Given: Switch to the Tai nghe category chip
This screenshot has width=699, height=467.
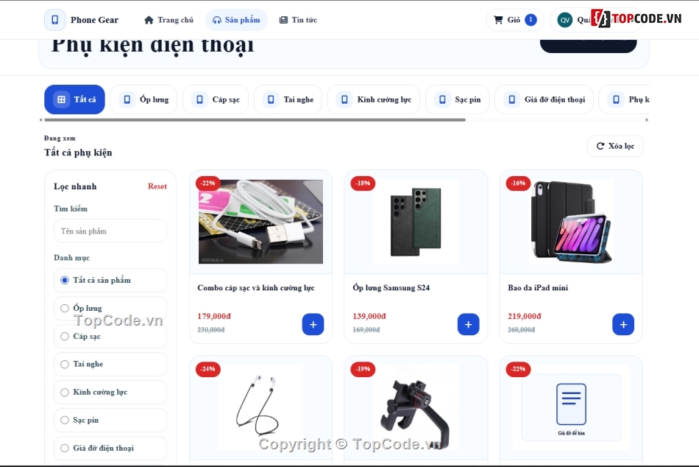Looking at the screenshot, I should [288, 99].
